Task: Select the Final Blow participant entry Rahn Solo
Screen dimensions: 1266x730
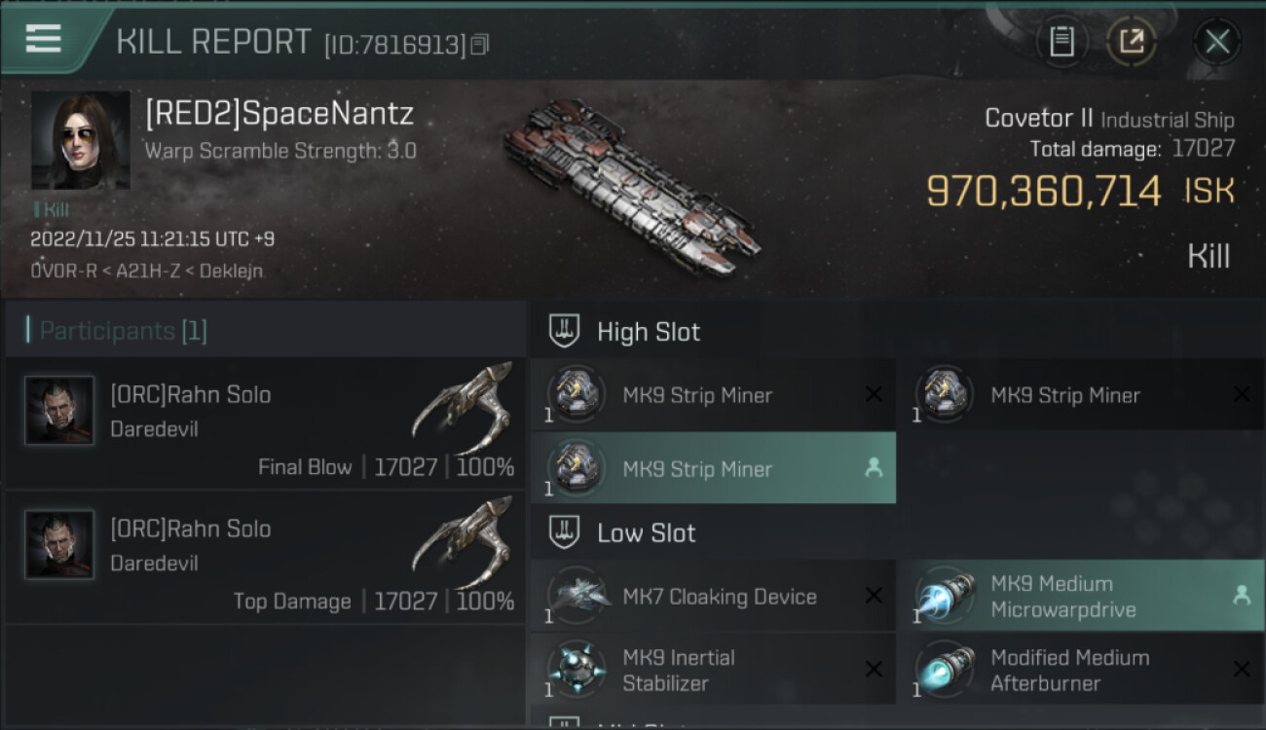Action: click(x=265, y=423)
